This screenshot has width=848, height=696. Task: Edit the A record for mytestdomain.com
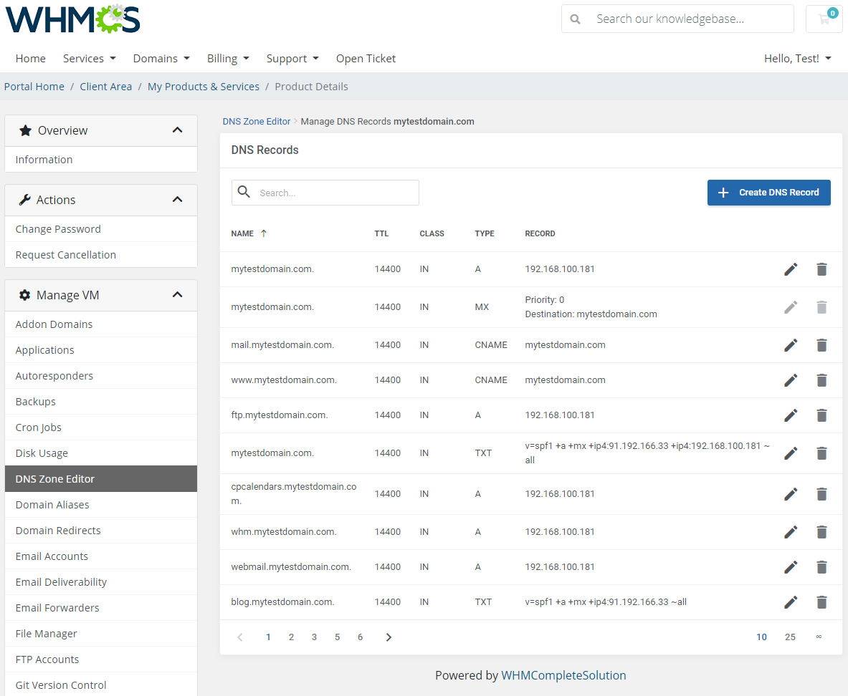point(791,269)
